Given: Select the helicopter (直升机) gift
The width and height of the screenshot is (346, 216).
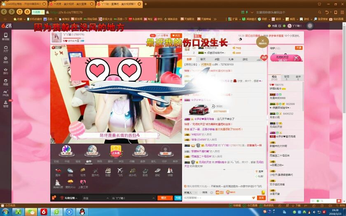Looking at the screenshot, I should click(x=95, y=172).
